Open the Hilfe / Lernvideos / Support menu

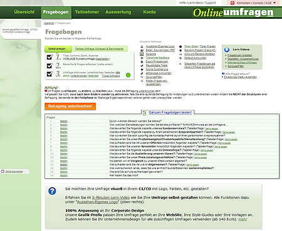coord(197,3)
